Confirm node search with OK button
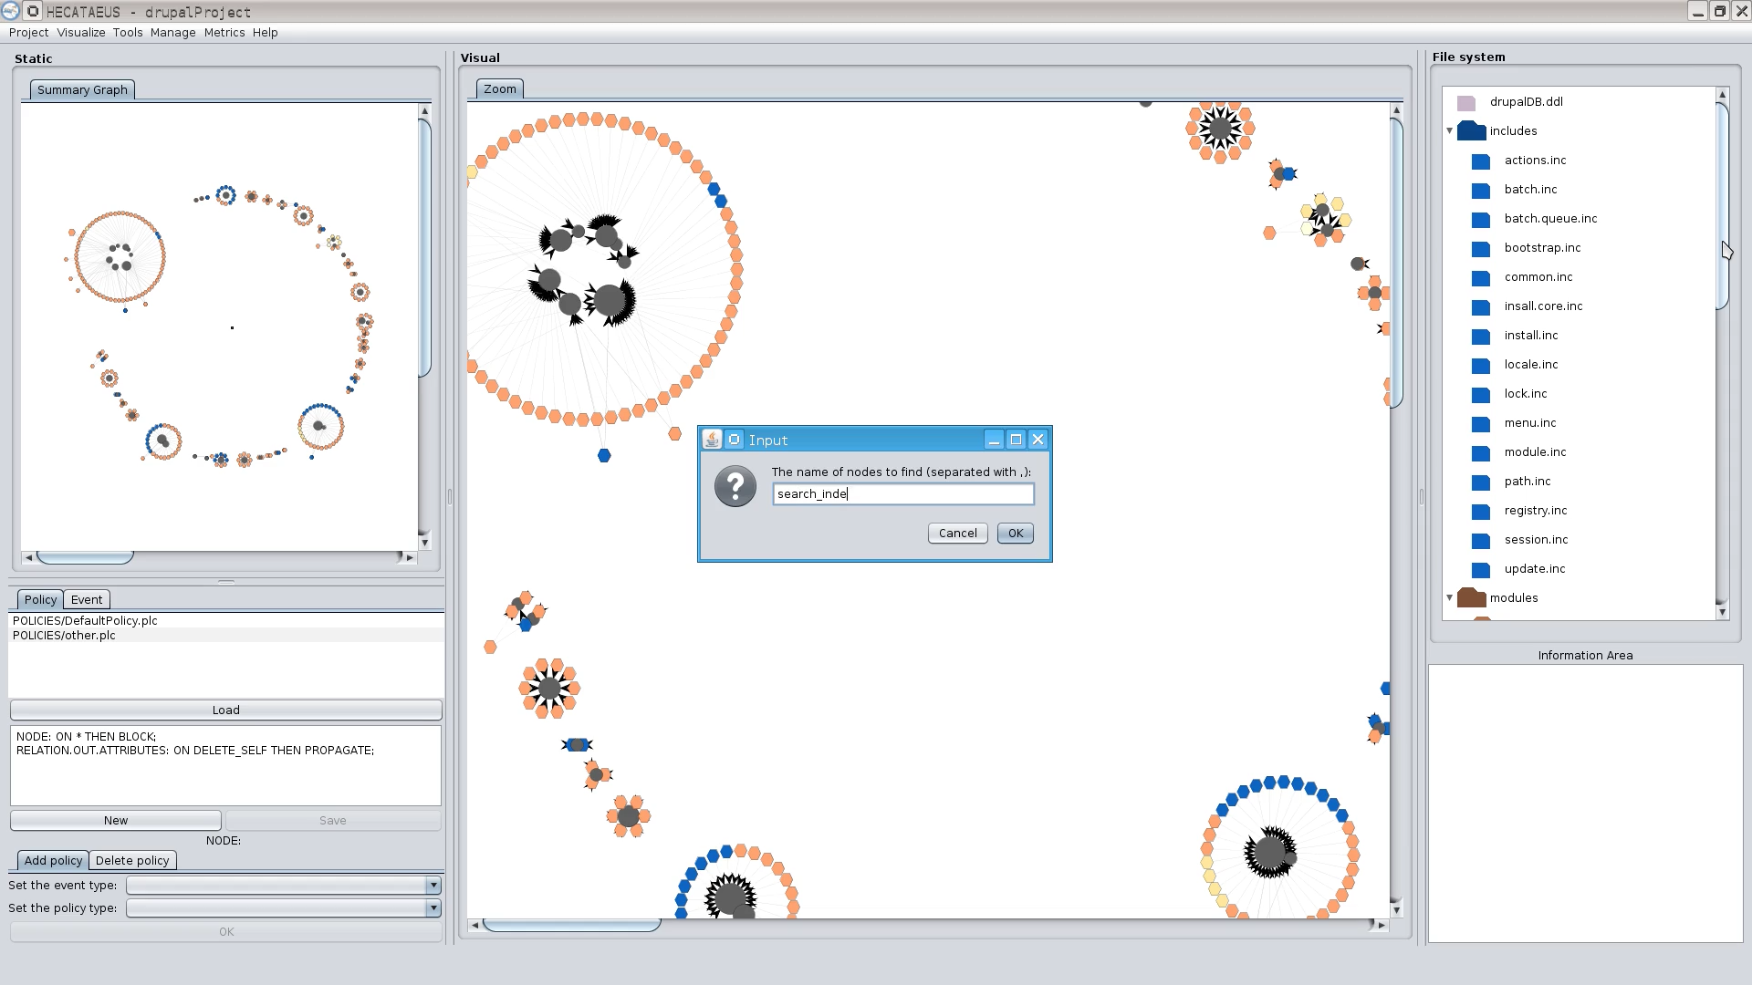 1015,534
